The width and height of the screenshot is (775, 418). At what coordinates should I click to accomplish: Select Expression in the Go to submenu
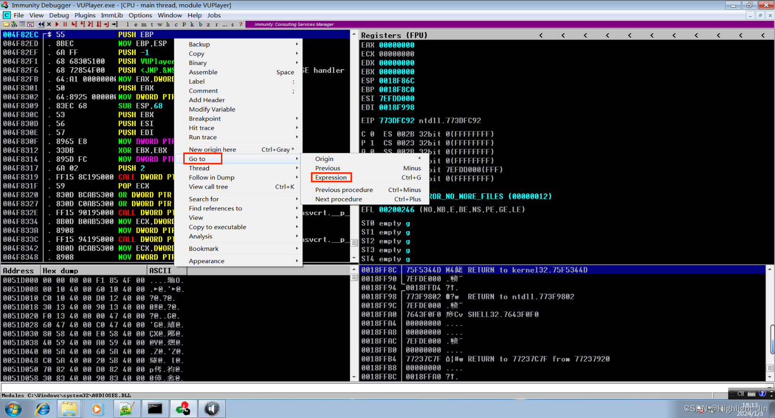coord(331,177)
